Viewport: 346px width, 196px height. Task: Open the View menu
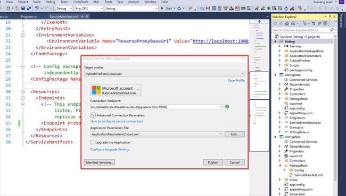(x=10, y=2)
